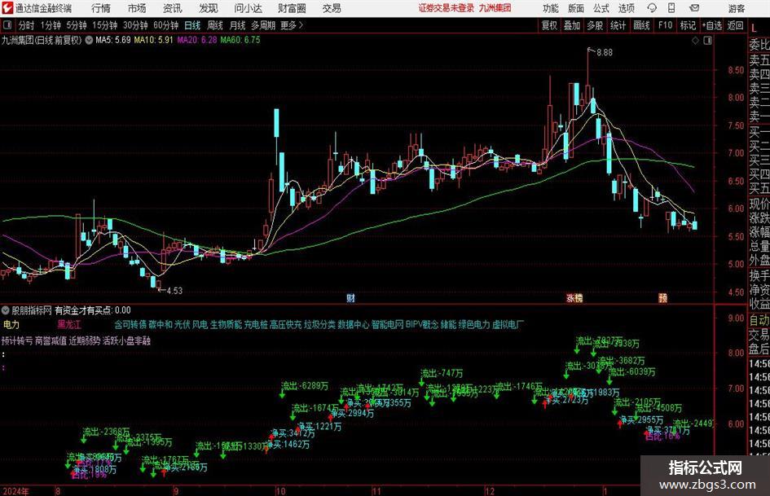770x496 pixels.
Task: Click the 8.88 high price label
Action: 605,52
